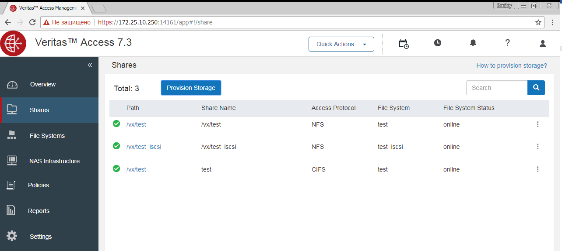Open the user profile icon

point(543,43)
